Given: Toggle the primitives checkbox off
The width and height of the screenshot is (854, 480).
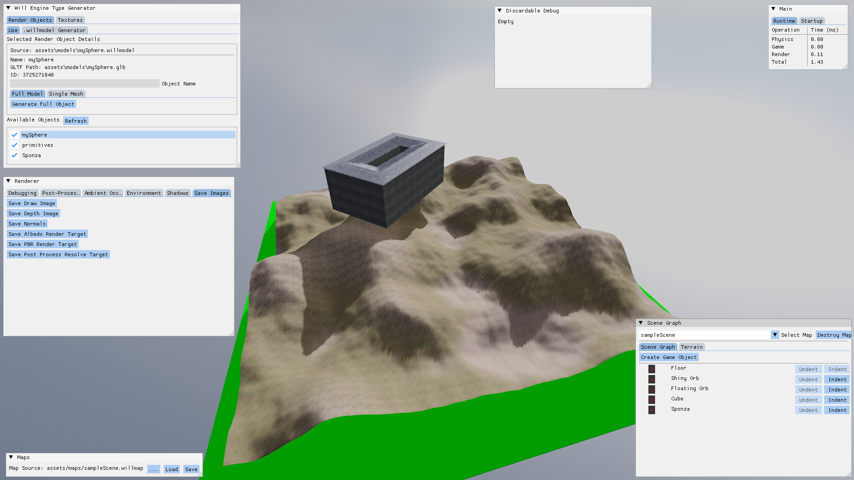Looking at the screenshot, I should (x=15, y=145).
